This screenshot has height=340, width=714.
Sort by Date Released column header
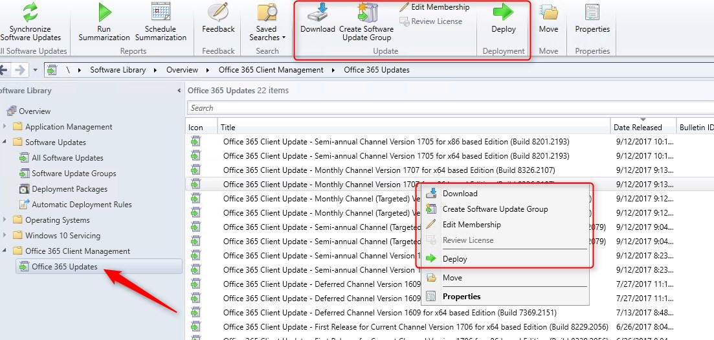coord(643,127)
